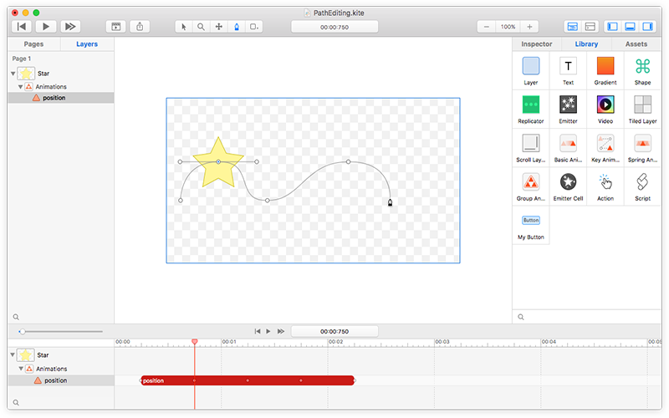Switch to the Pages tab
This screenshot has width=669, height=418.
click(33, 44)
